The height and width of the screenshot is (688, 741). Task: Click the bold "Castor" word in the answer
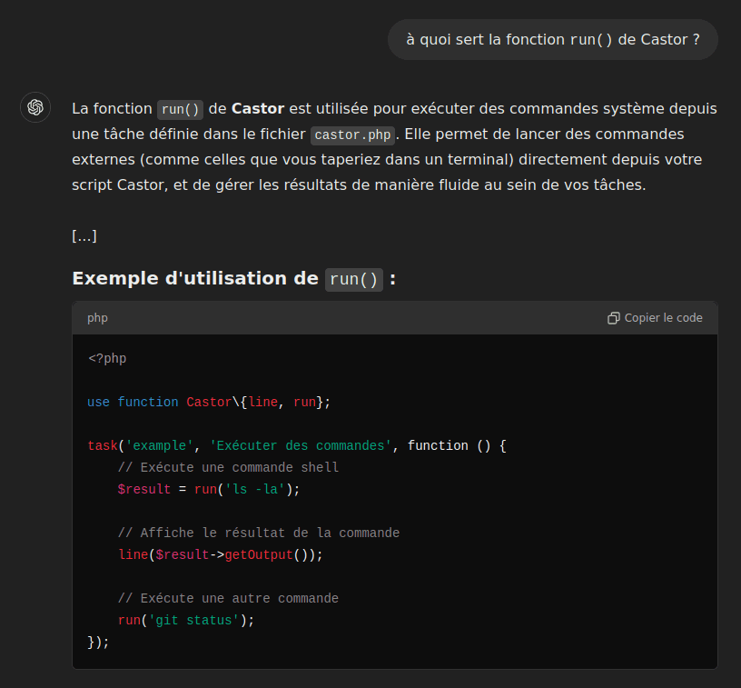pyautogui.click(x=258, y=108)
